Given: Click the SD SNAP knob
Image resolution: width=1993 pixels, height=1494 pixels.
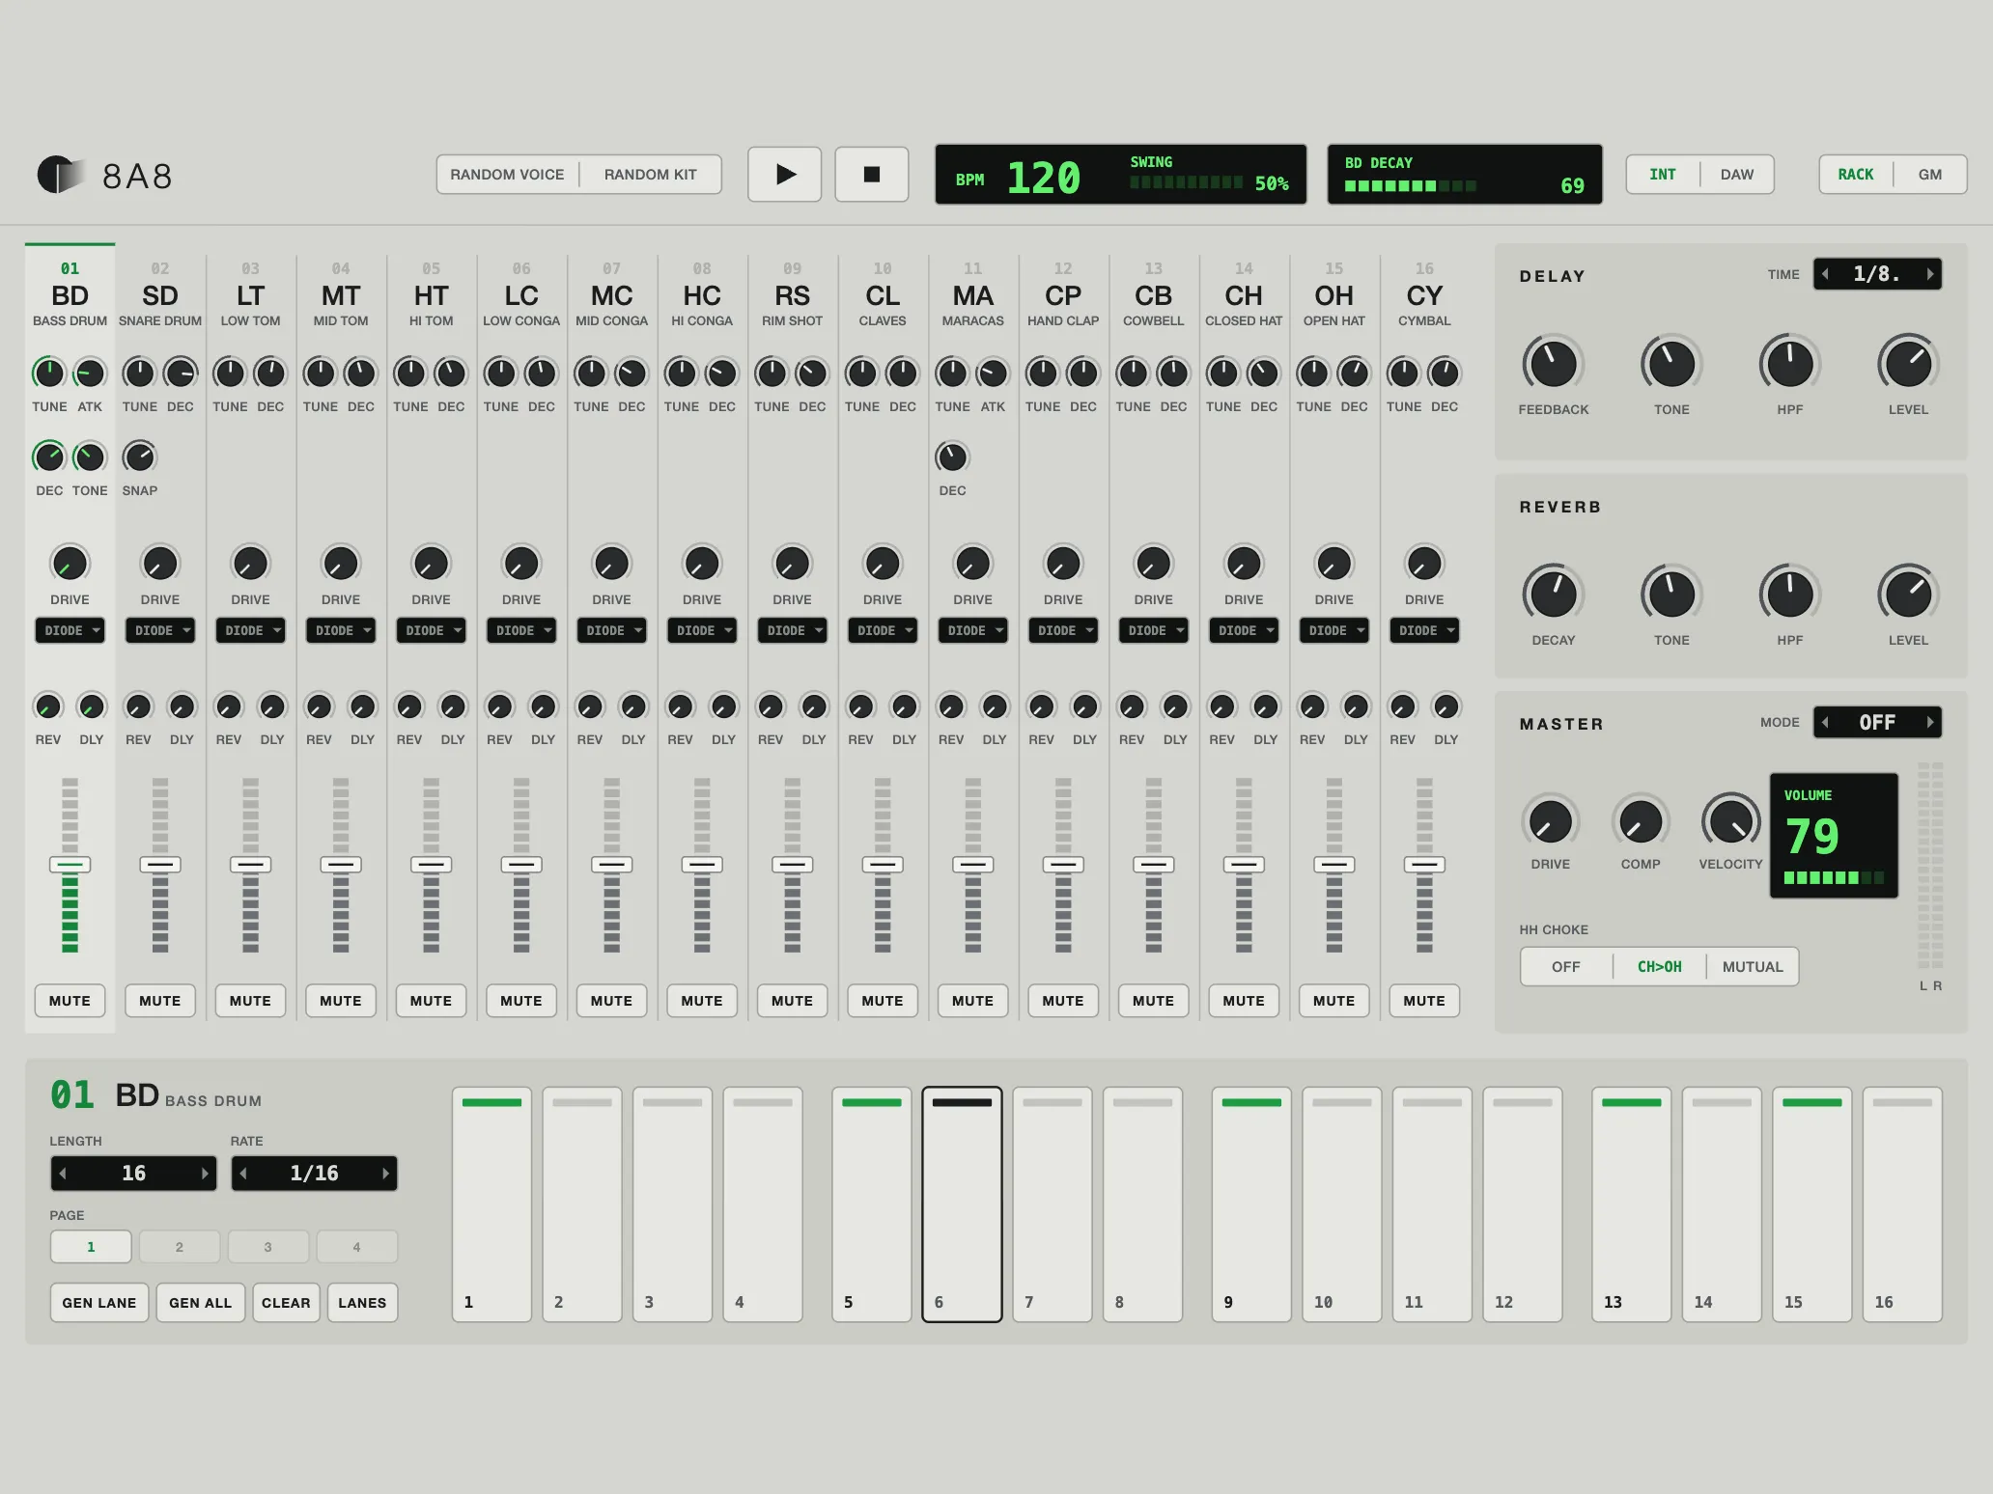Looking at the screenshot, I should coord(140,456).
